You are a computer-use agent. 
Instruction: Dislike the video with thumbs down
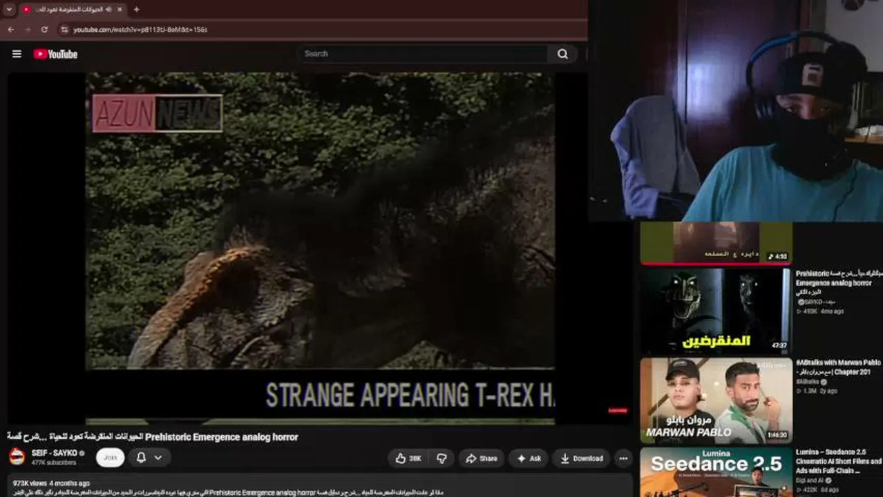pos(441,458)
